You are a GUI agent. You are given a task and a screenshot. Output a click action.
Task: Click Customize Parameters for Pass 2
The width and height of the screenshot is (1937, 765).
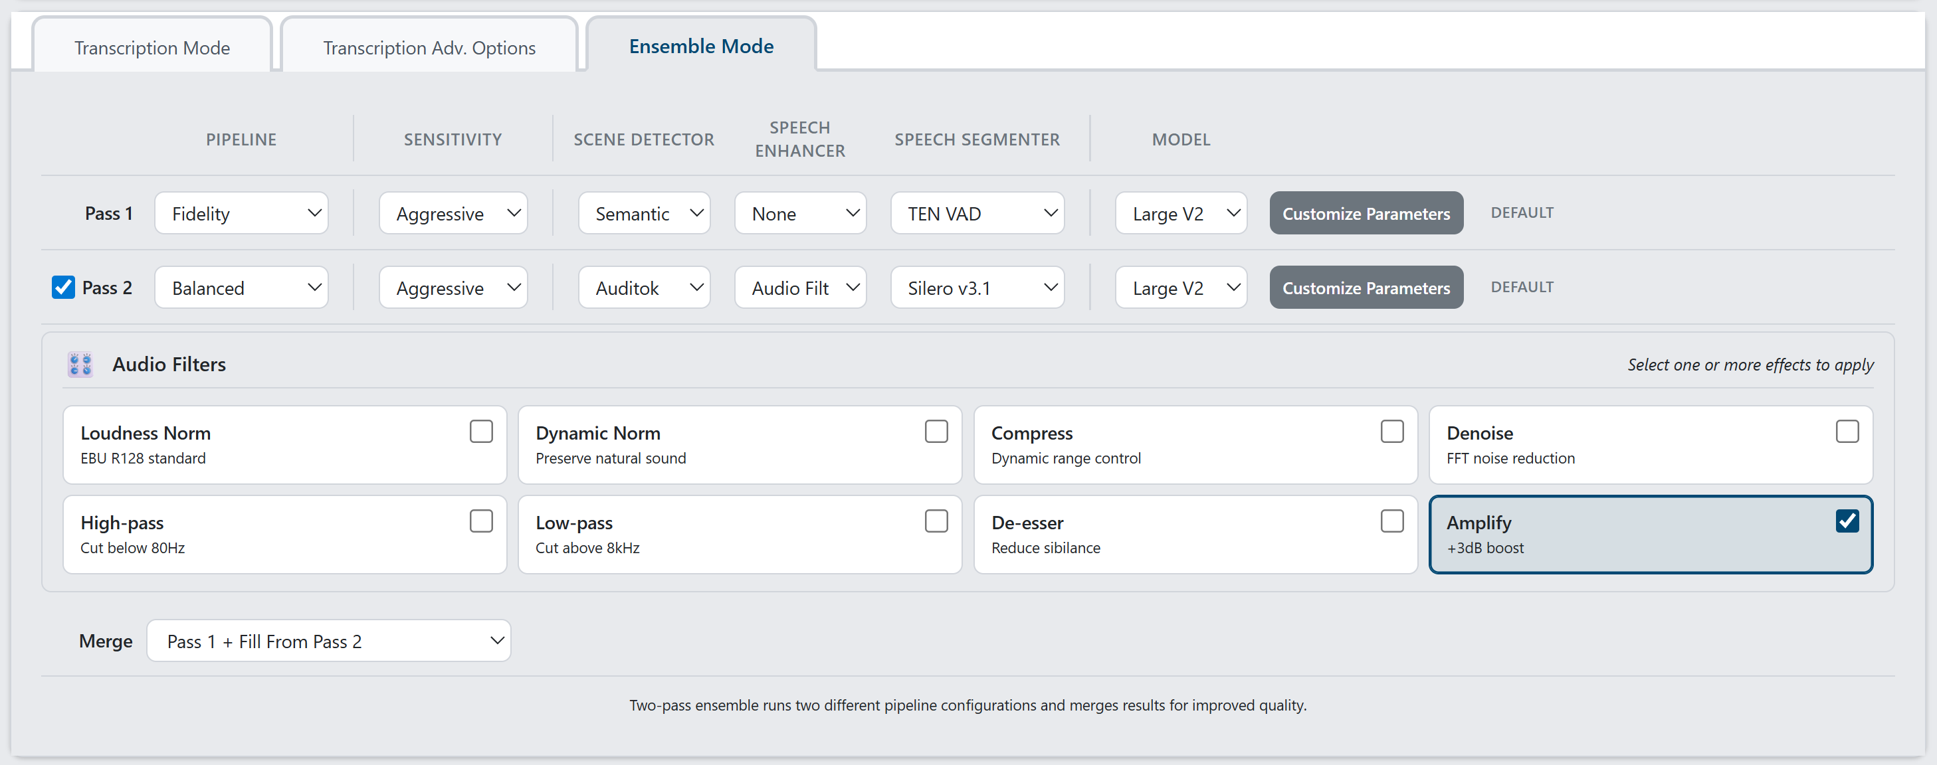1366,288
